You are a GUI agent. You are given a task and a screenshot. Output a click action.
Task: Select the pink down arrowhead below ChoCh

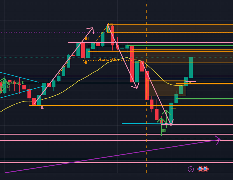coord(136,86)
